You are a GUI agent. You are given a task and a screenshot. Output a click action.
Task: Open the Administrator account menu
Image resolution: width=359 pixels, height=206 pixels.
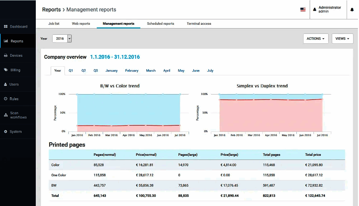pos(329,10)
